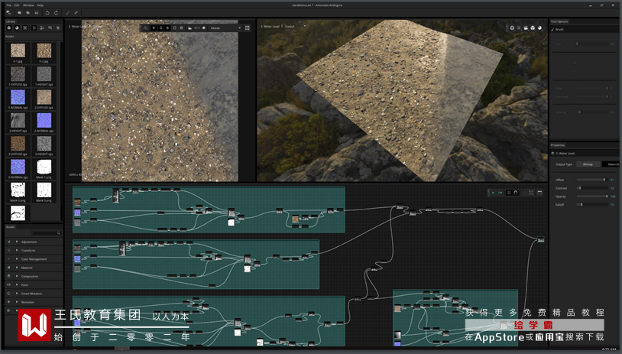The height and width of the screenshot is (354, 622).
Task: Expand the Composition node category
Action: [x=17, y=276]
